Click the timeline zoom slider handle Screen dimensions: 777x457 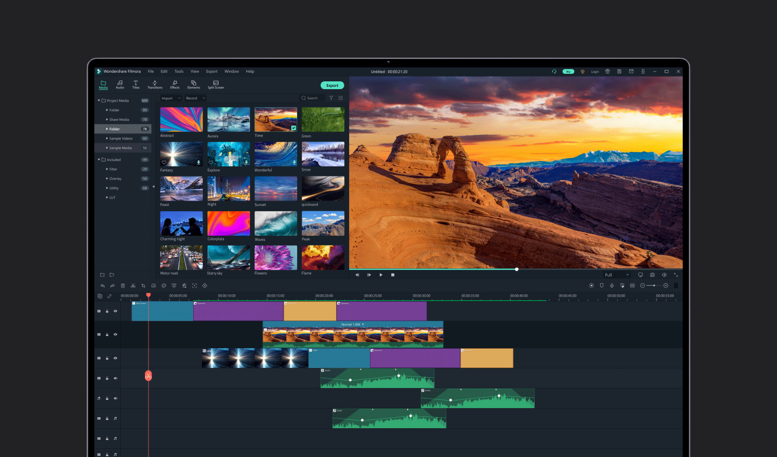[654, 286]
